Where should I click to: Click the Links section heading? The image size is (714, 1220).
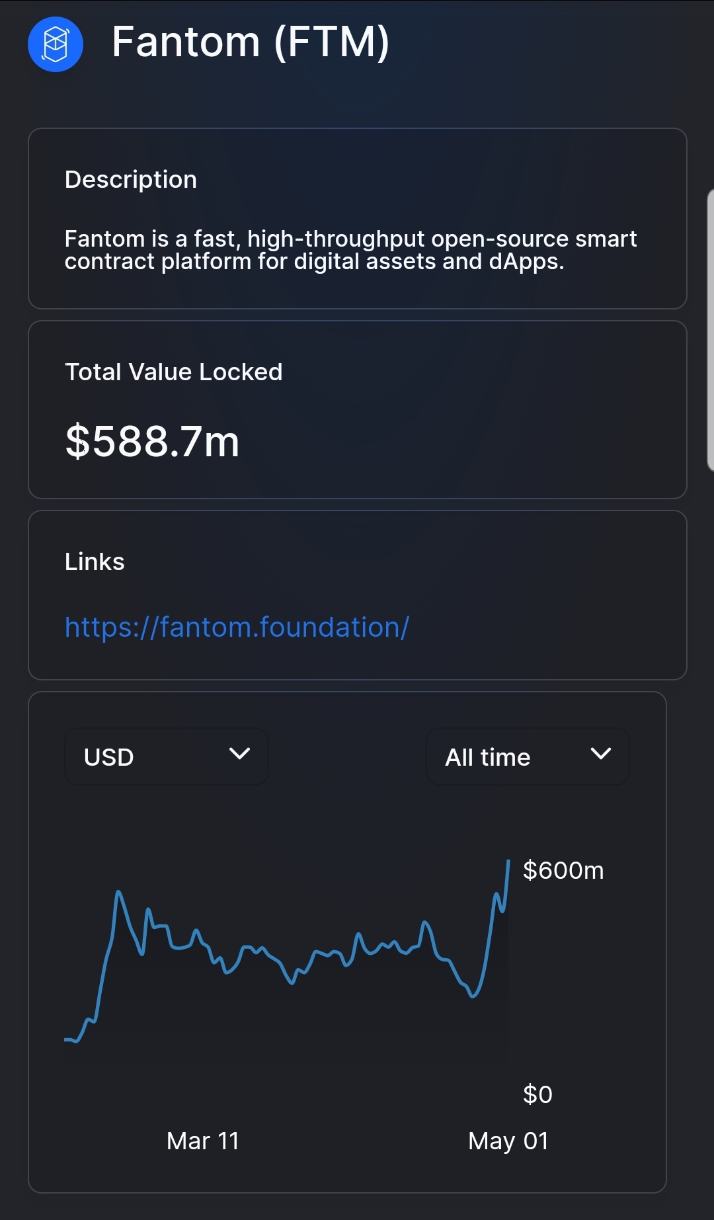pyautogui.click(x=95, y=561)
